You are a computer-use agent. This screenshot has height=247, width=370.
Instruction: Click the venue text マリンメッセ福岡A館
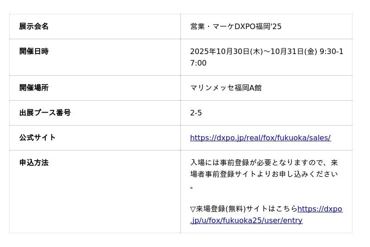tap(226, 88)
